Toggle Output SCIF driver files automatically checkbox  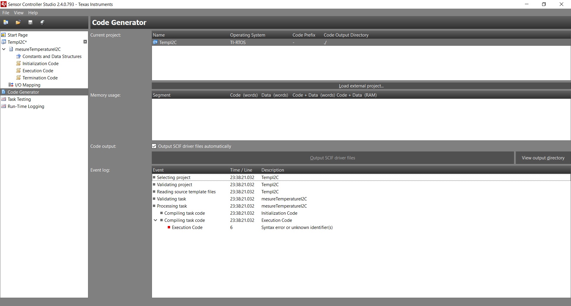tap(154, 146)
